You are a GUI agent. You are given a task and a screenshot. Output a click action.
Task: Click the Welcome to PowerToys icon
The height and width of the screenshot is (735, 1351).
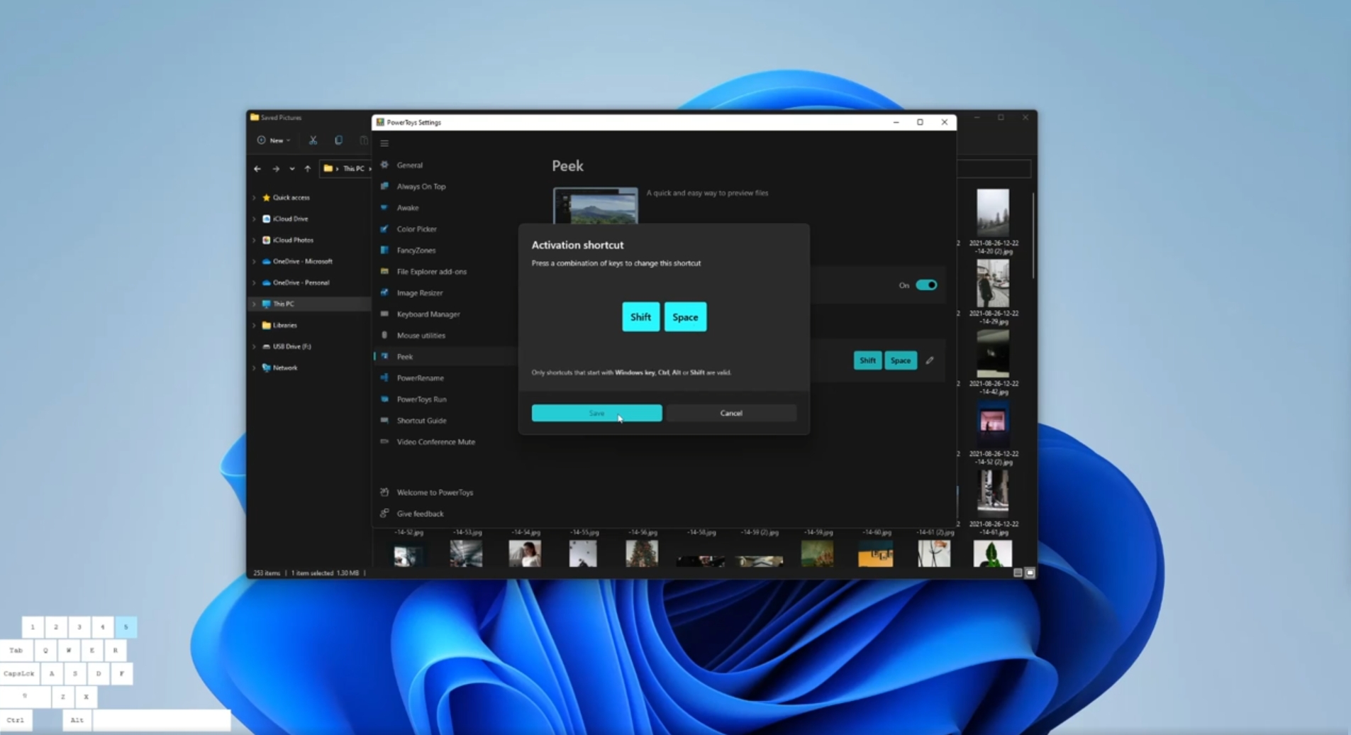pyautogui.click(x=384, y=492)
